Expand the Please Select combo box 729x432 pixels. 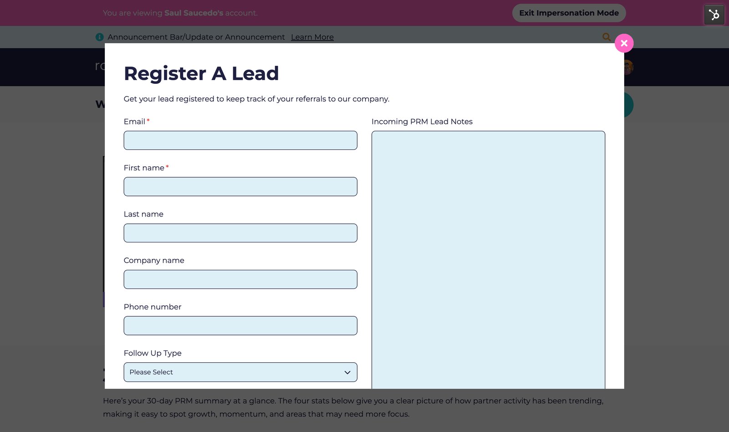(x=240, y=372)
